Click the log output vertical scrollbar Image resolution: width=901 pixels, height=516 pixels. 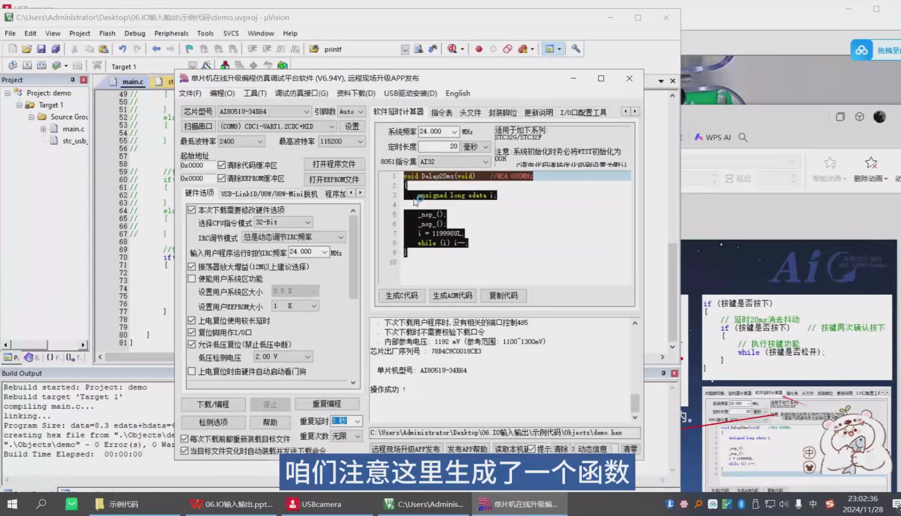coord(635,370)
